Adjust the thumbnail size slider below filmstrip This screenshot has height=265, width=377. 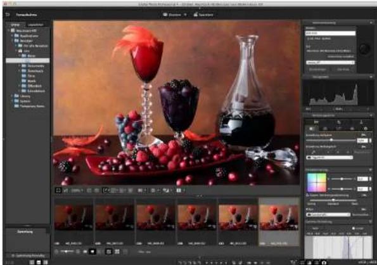point(67,252)
